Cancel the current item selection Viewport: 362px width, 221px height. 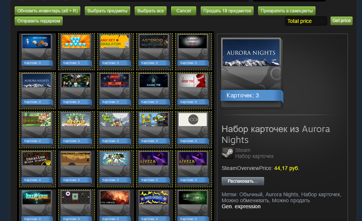(183, 11)
